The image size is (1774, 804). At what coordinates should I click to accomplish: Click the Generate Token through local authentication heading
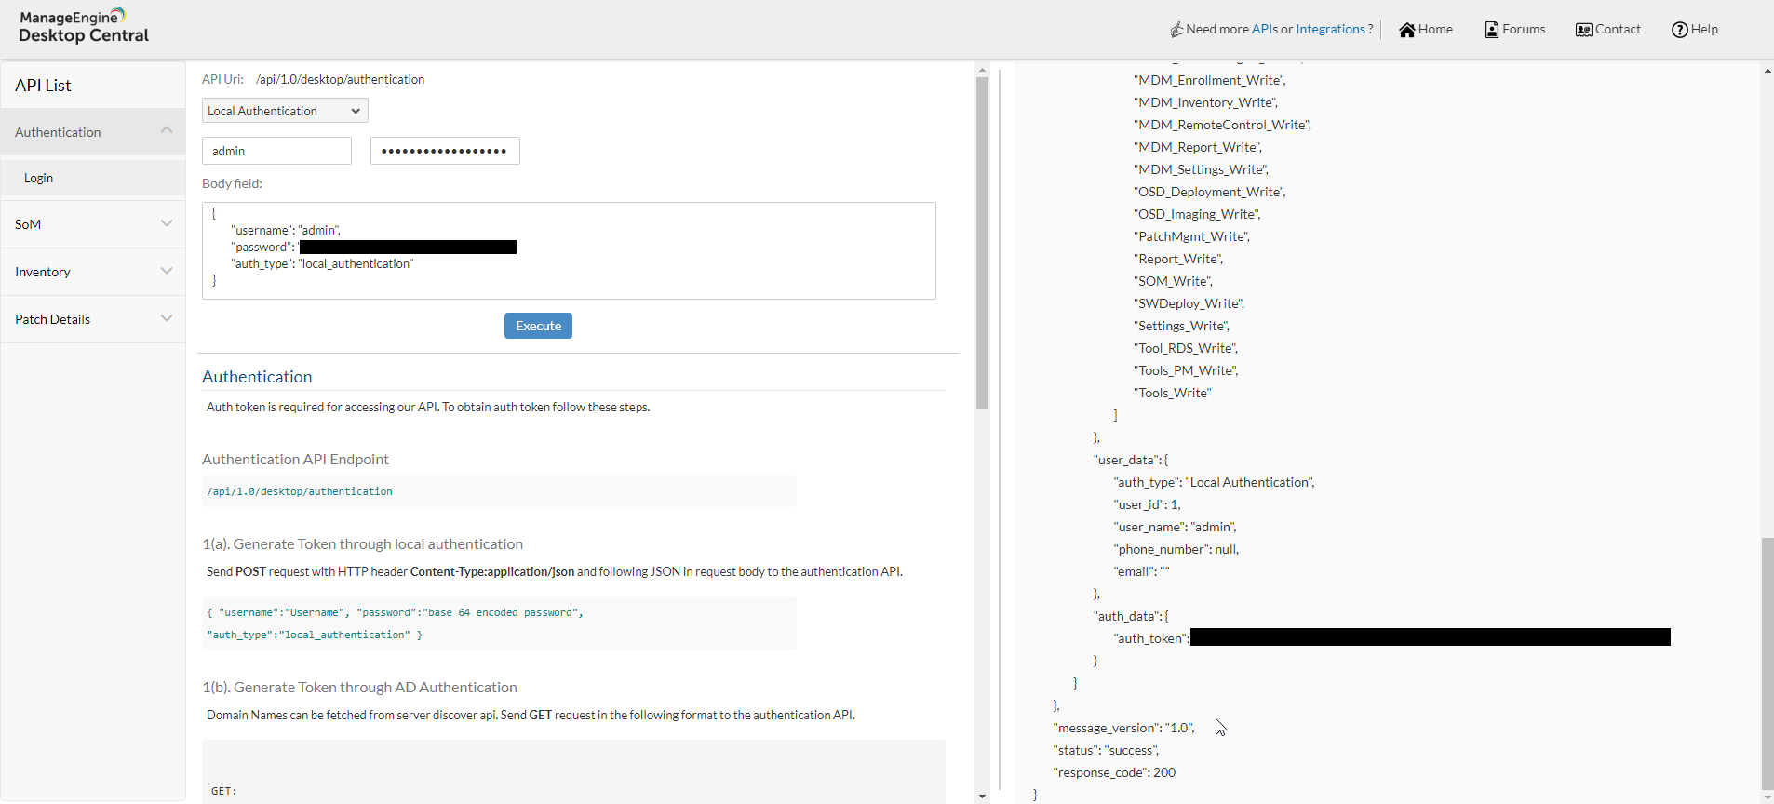(x=362, y=544)
